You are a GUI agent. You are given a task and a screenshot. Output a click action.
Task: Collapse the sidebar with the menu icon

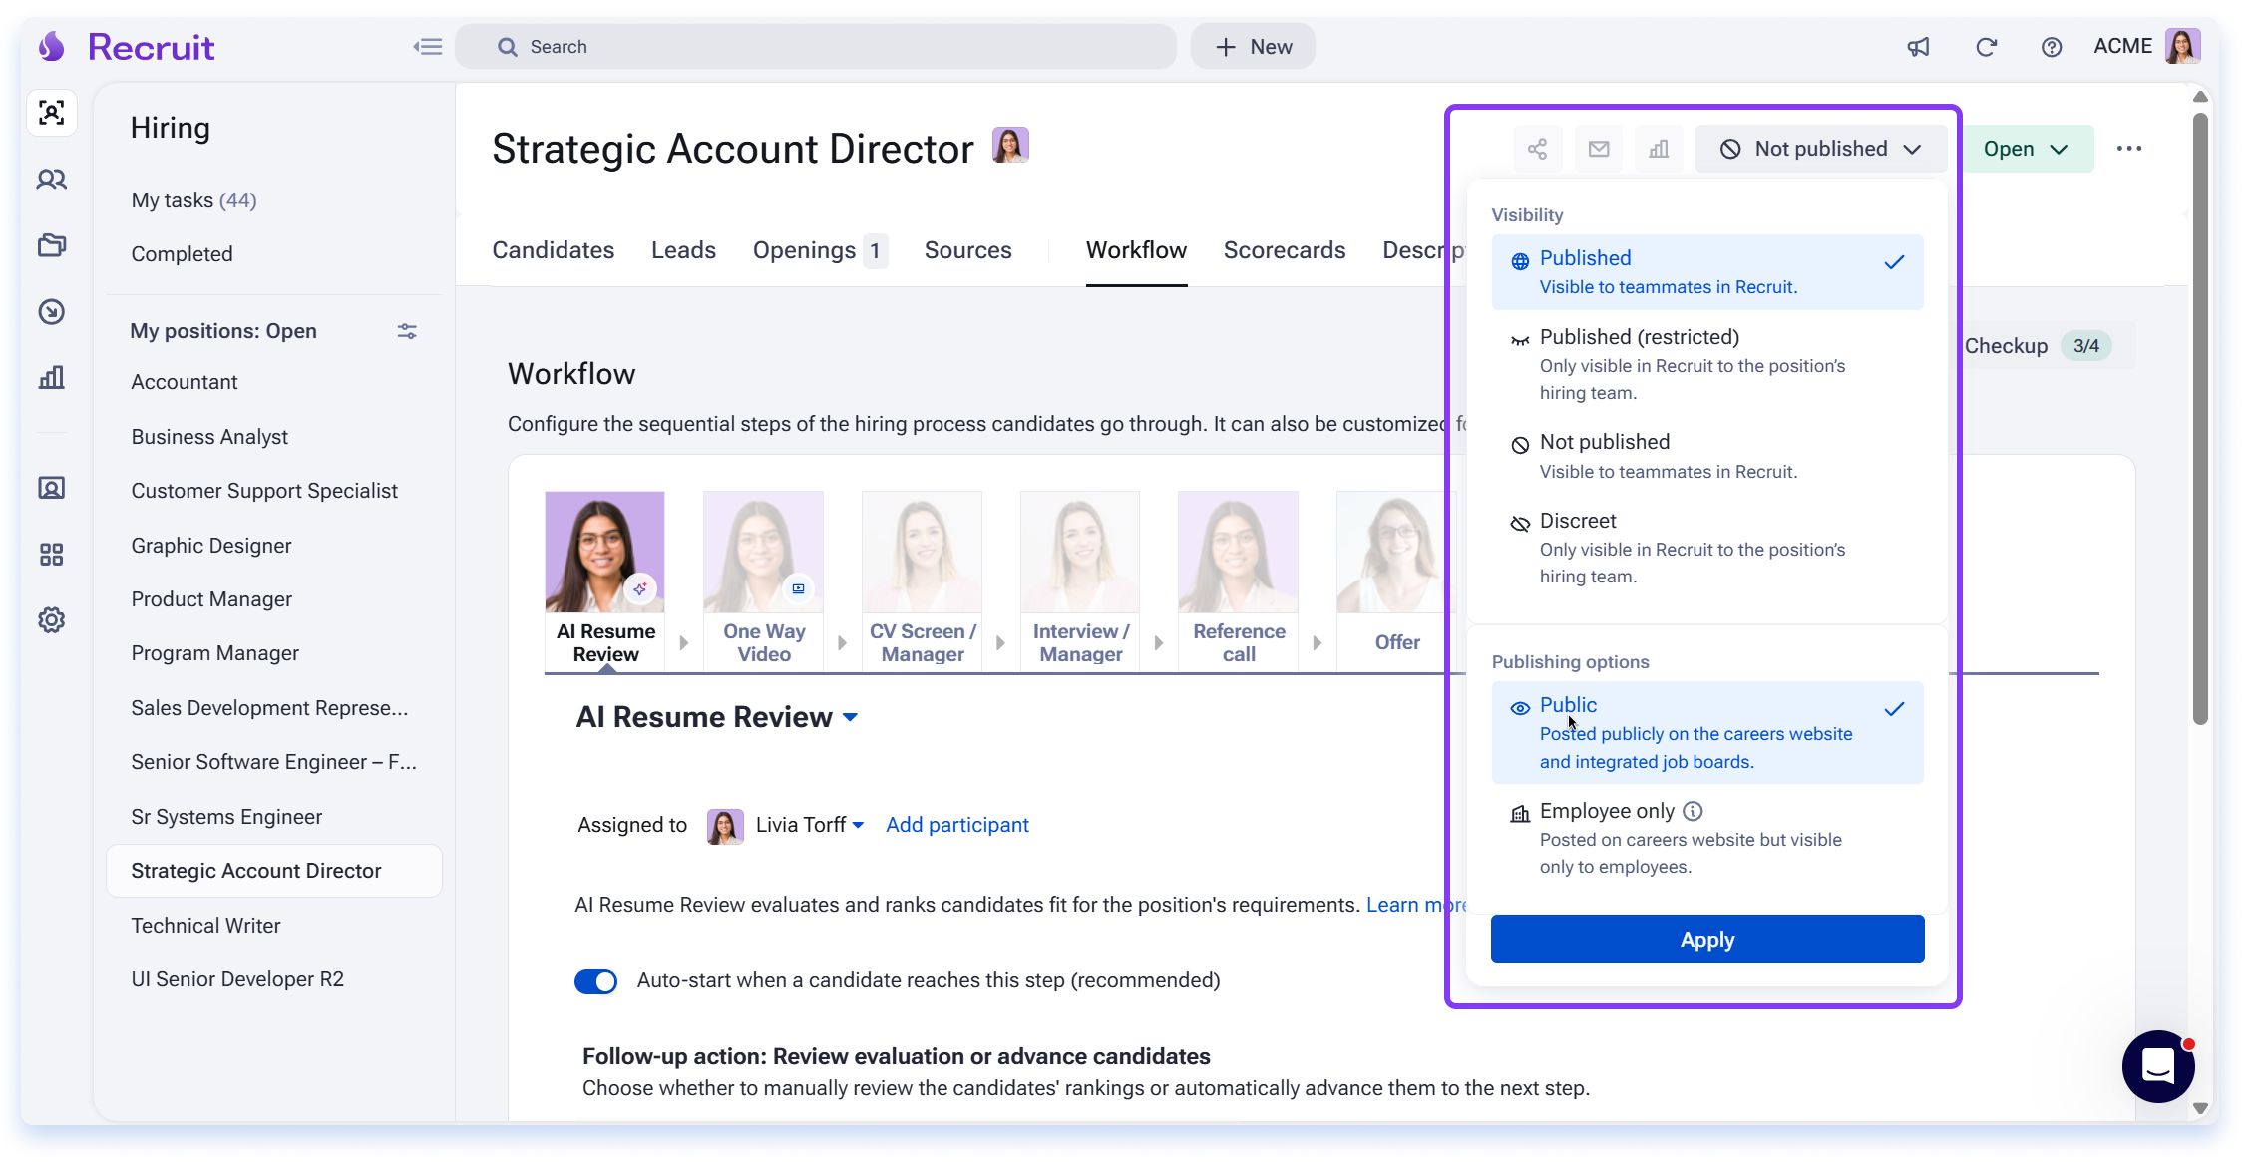click(427, 47)
